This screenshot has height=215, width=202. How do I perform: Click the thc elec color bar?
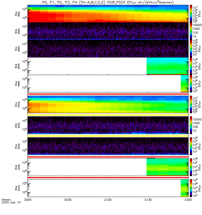191,49
